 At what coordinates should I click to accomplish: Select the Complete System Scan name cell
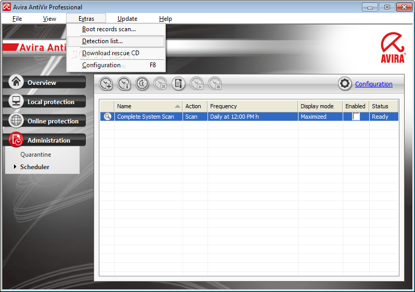(149, 117)
